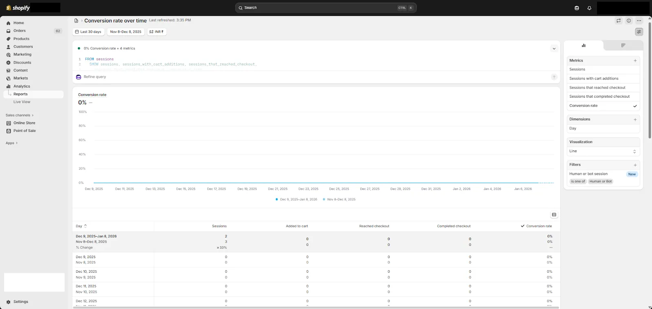The height and width of the screenshot is (309, 652).
Task: Add a new dimension with plus icon
Action: pos(635,120)
